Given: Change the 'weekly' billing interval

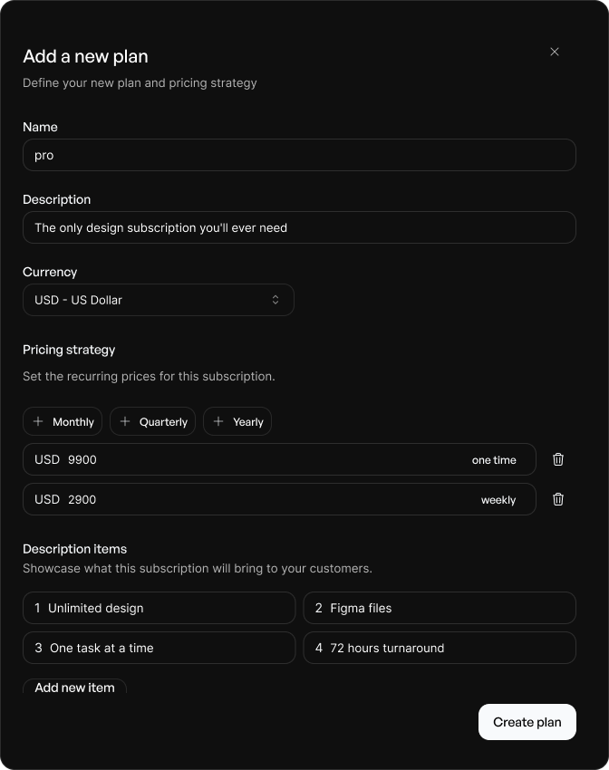Looking at the screenshot, I should point(498,499).
